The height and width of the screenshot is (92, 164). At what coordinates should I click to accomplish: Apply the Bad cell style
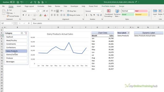(141, 11)
